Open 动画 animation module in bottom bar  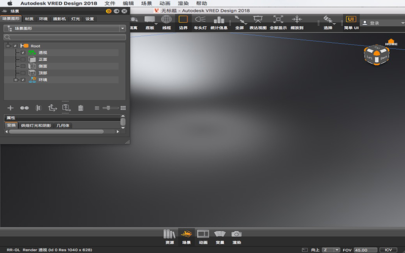point(203,237)
